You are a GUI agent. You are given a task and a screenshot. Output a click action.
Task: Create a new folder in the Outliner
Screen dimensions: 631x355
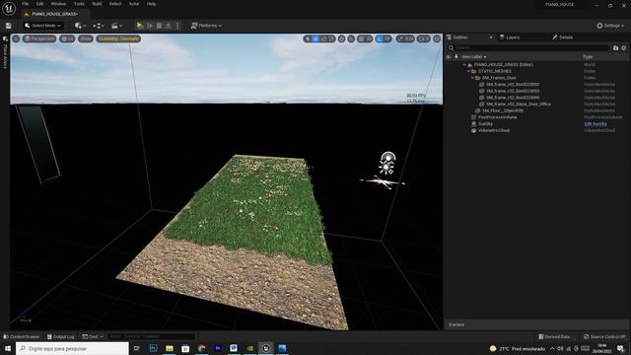615,48
